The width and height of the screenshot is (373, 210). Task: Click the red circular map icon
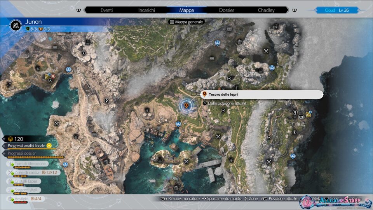tap(53, 77)
